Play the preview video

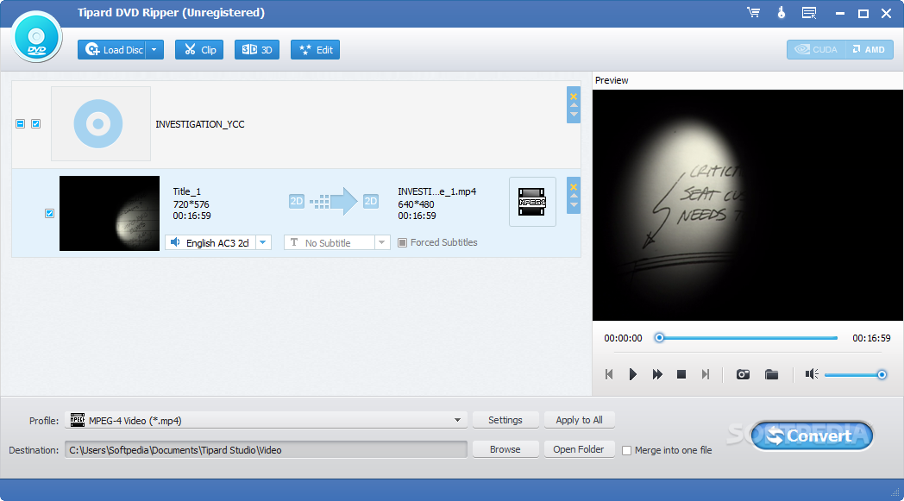[x=632, y=374]
